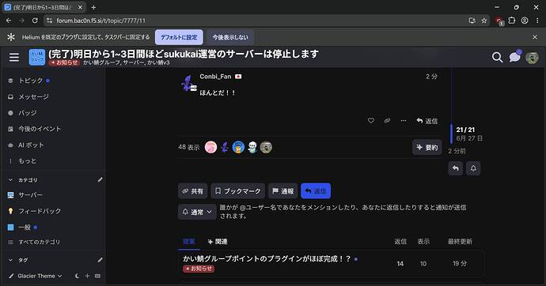The height and width of the screenshot is (286, 546).
Task: Open the browser extensions puzzle icon
Action: pos(511,21)
